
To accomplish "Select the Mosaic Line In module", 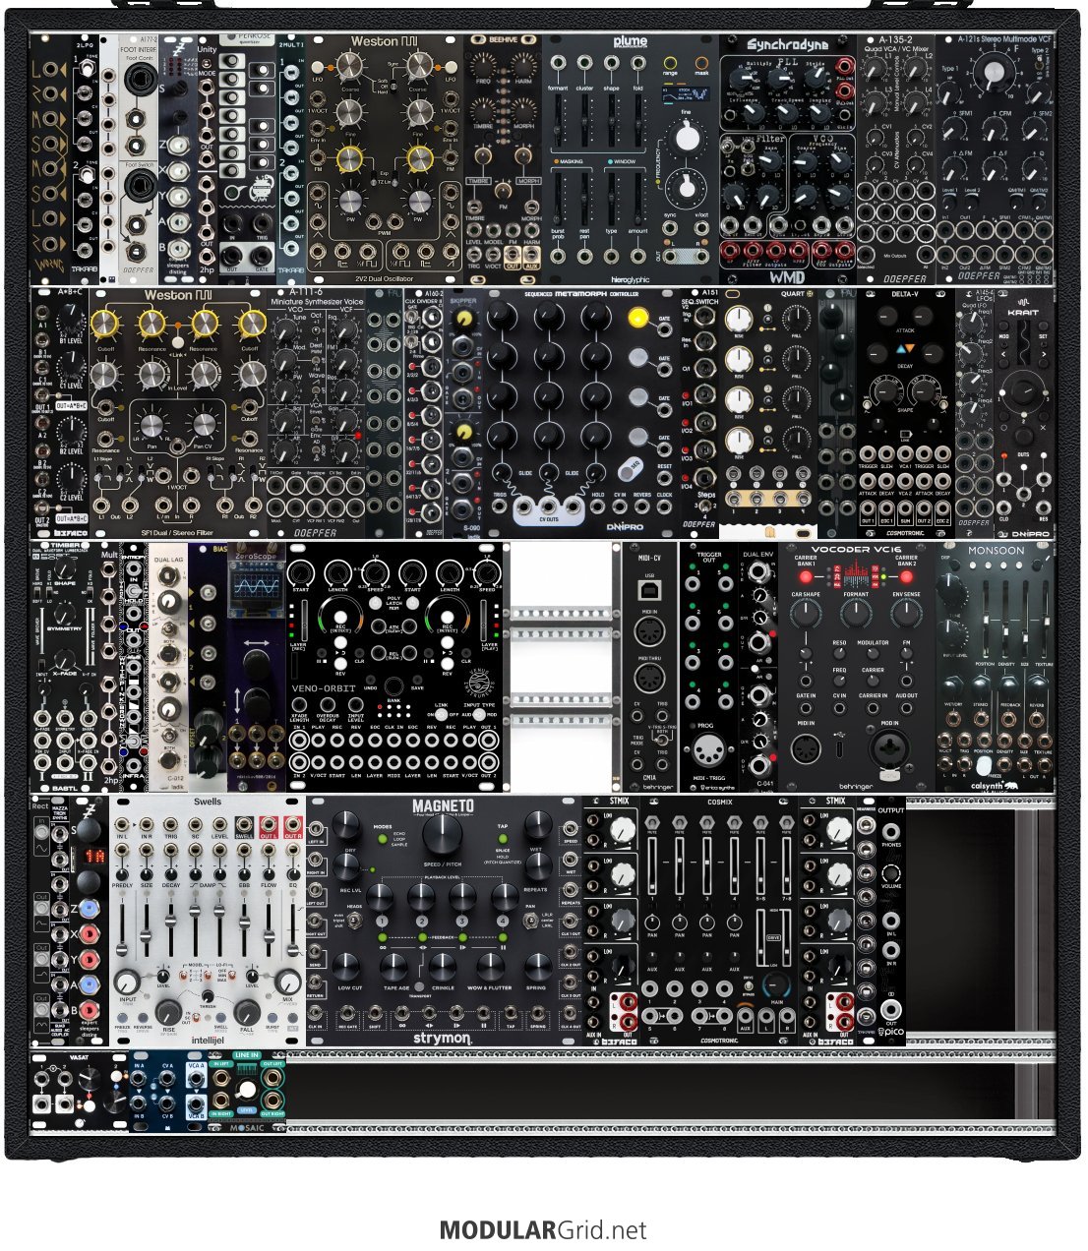I will [246, 1092].
